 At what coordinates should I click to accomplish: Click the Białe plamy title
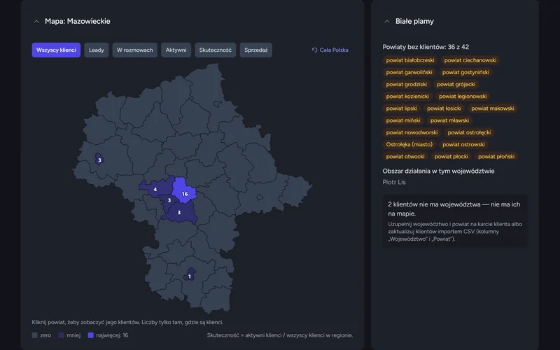pos(414,22)
